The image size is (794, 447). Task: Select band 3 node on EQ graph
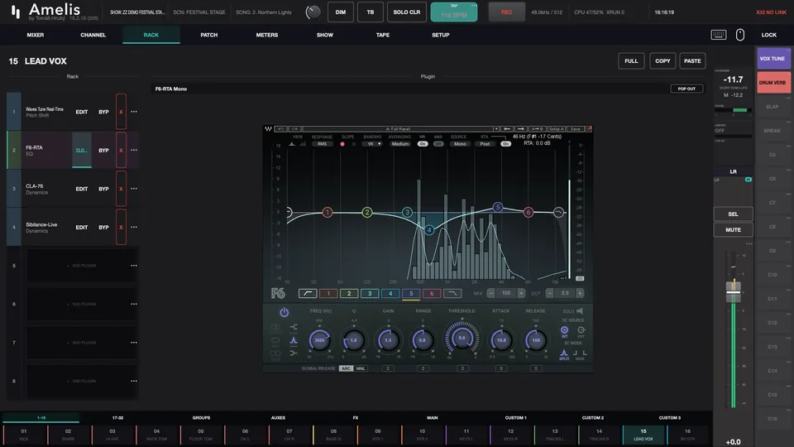coord(407,213)
